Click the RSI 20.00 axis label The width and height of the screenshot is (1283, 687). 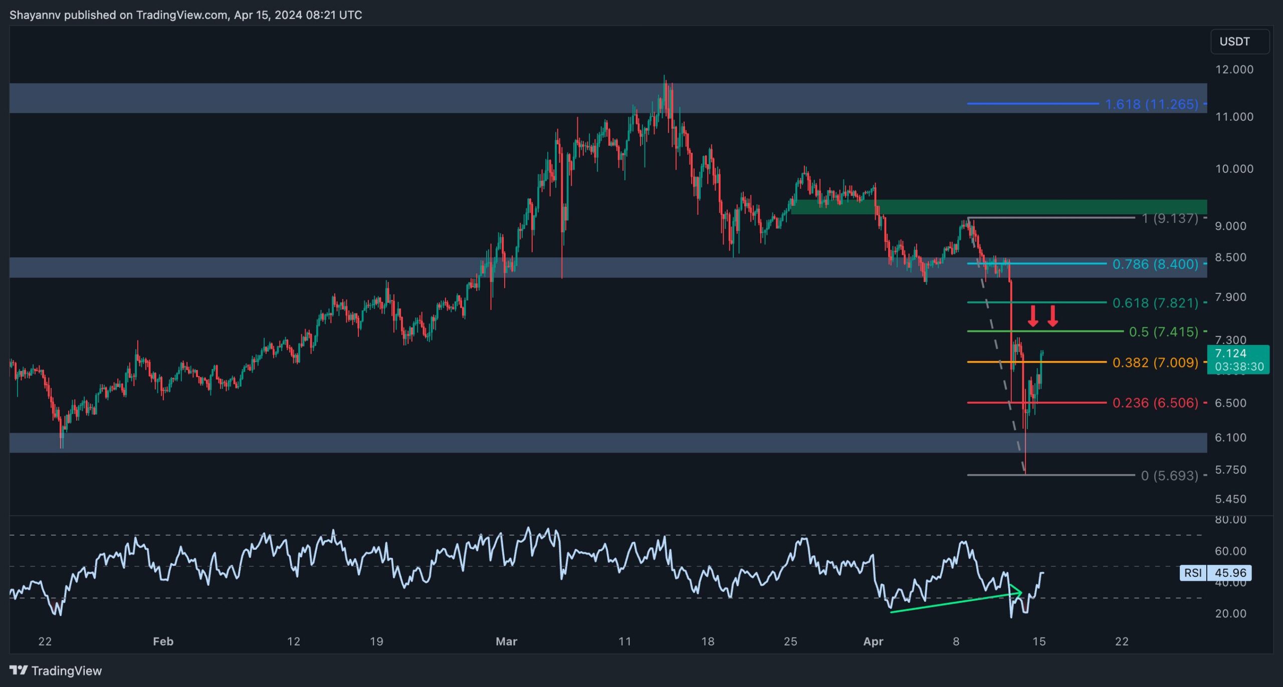(x=1230, y=613)
